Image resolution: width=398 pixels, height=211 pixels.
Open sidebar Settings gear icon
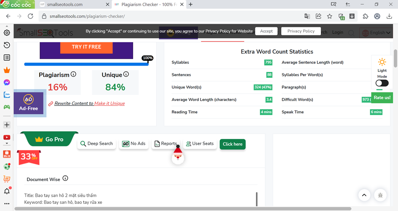[7, 33]
